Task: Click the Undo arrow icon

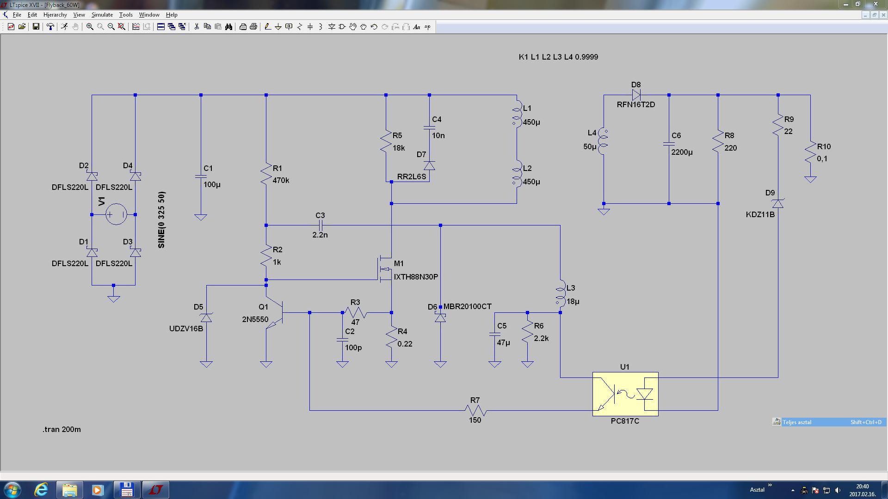Action: [x=374, y=27]
